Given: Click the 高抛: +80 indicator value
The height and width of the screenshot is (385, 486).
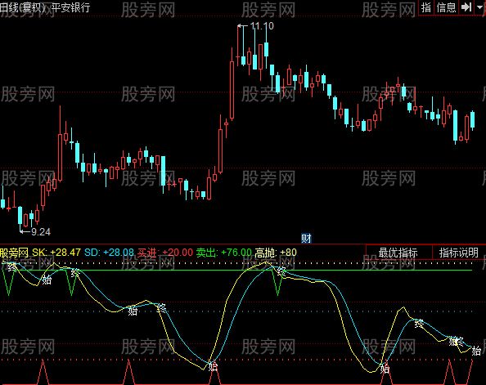Looking at the screenshot, I should pos(276,253).
